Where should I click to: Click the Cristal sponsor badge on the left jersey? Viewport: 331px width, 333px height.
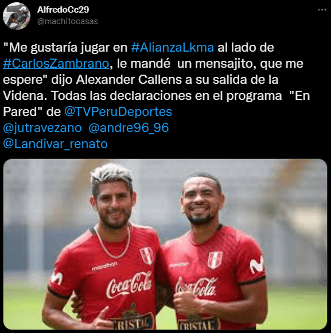pyautogui.click(x=131, y=321)
